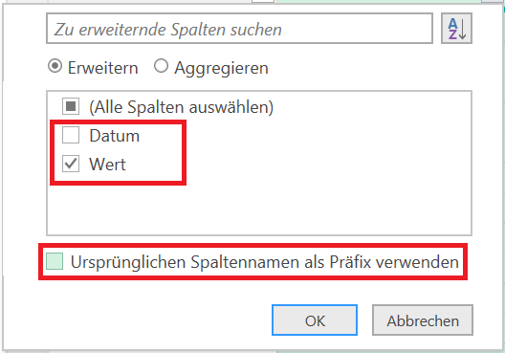Screen dimensions: 505x353
Task: Click the prefix option's label text
Action: (x=265, y=261)
